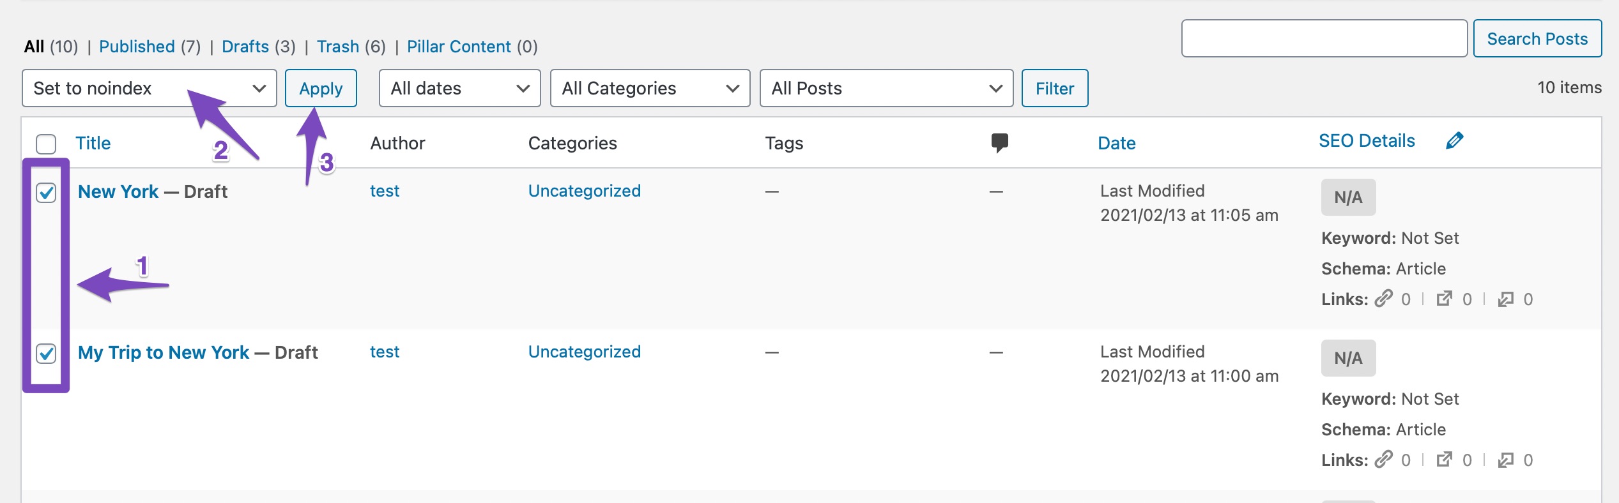This screenshot has height=503, width=1619.
Task: Click external links icon for My Trip post
Action: tap(1444, 460)
